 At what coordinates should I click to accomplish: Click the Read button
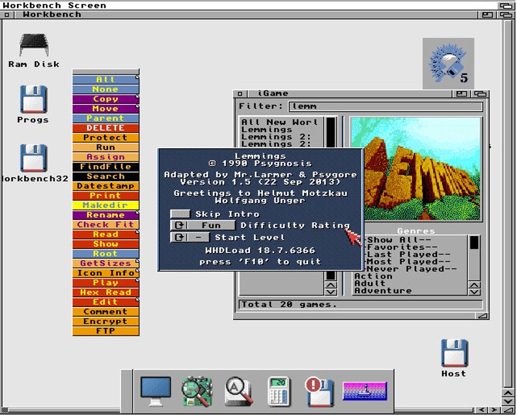pos(105,234)
